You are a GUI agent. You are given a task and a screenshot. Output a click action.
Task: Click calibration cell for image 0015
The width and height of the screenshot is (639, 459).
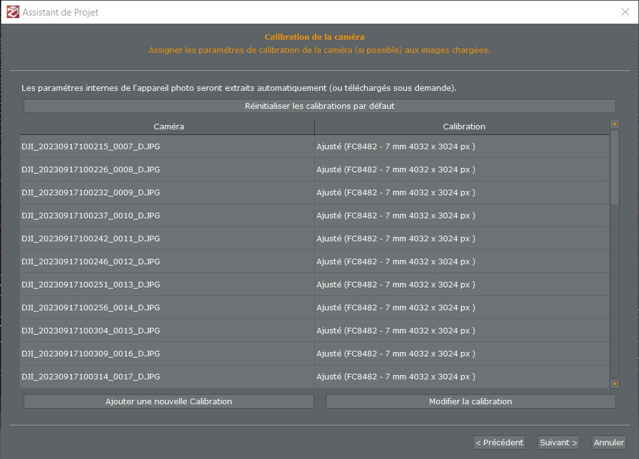pos(462,331)
